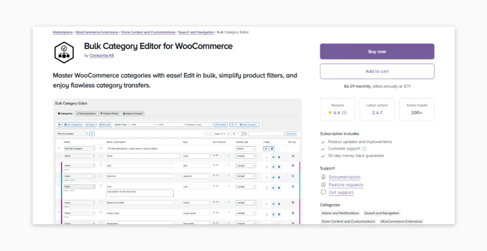Check the checkbox beside Frozen food name
This screenshot has height=251, width=487.
click(x=101, y=213)
